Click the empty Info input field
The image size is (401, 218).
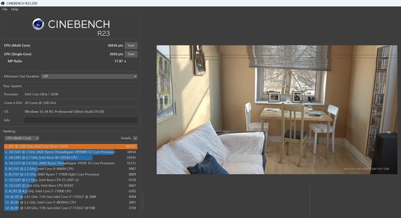coord(81,120)
